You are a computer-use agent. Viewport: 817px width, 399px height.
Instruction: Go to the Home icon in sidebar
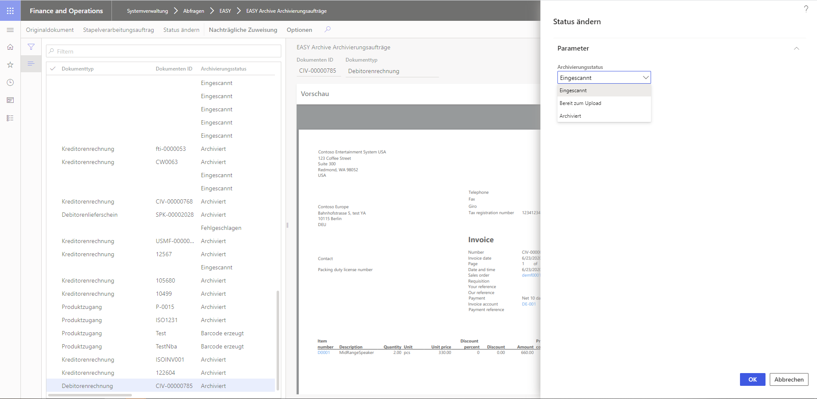10,47
